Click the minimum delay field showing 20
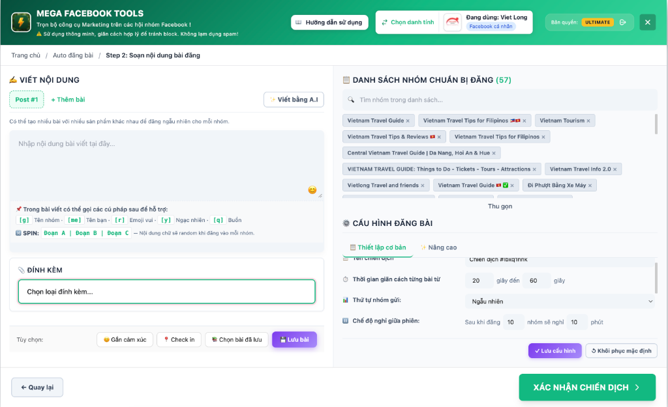The height and width of the screenshot is (407, 668). pyautogui.click(x=479, y=281)
